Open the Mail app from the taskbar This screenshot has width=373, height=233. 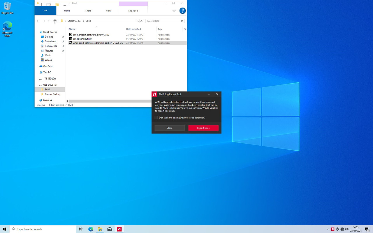[x=110, y=229]
